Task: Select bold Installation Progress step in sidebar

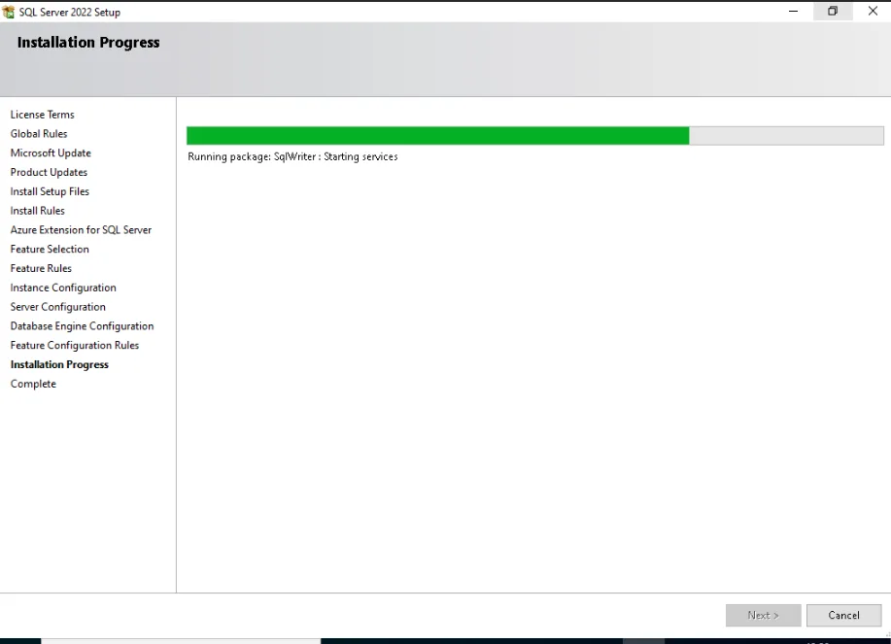Action: [59, 364]
